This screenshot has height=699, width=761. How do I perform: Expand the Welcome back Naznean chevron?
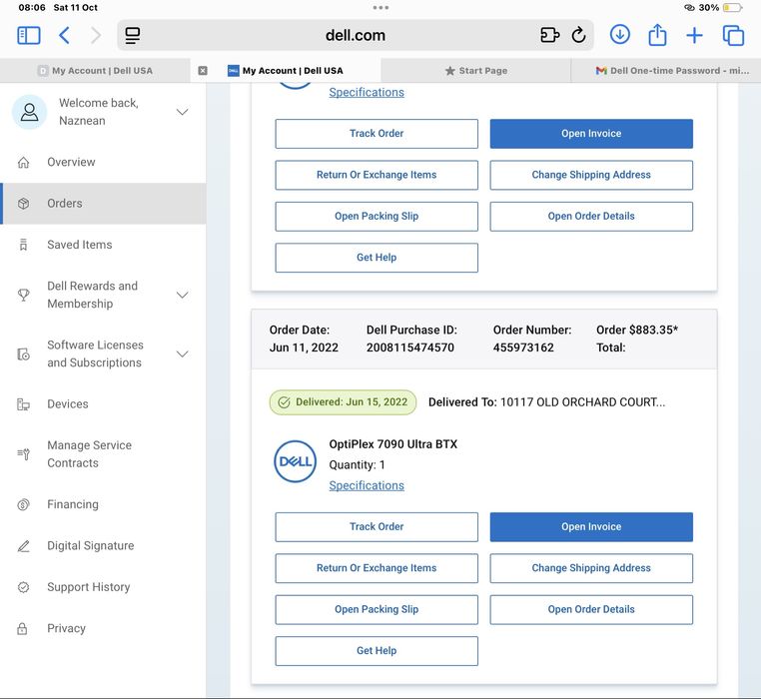[182, 112]
